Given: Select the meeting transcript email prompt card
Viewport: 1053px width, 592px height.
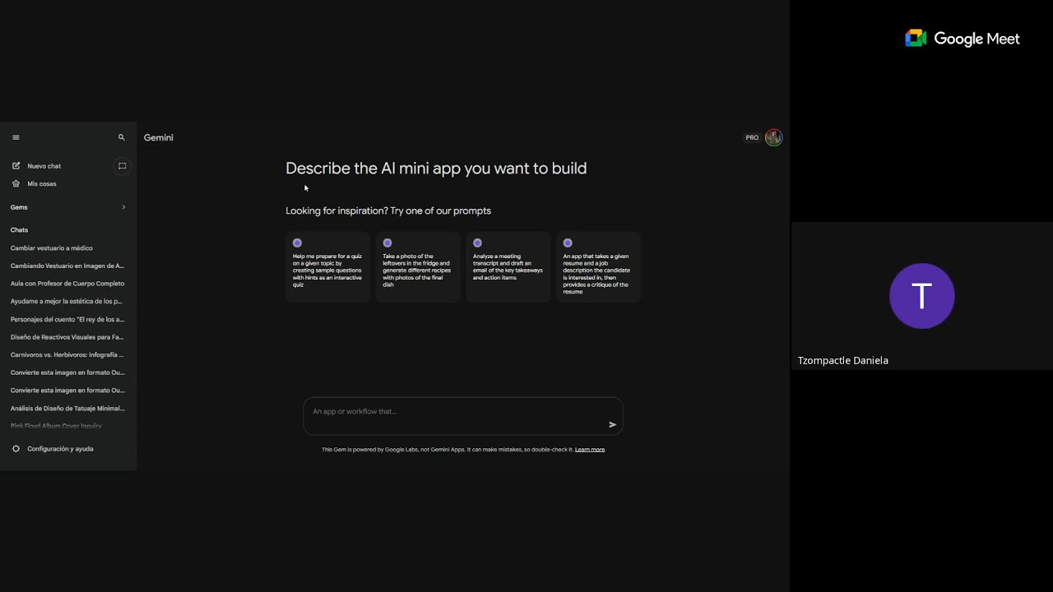Looking at the screenshot, I should [x=508, y=267].
